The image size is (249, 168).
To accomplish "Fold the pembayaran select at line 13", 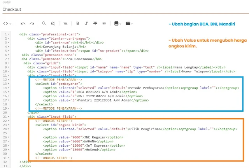I will coord(9,84).
